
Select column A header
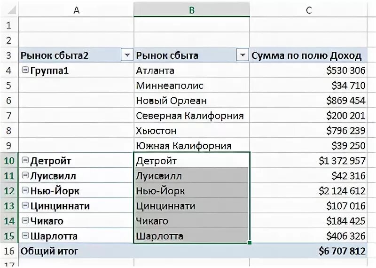(76, 10)
